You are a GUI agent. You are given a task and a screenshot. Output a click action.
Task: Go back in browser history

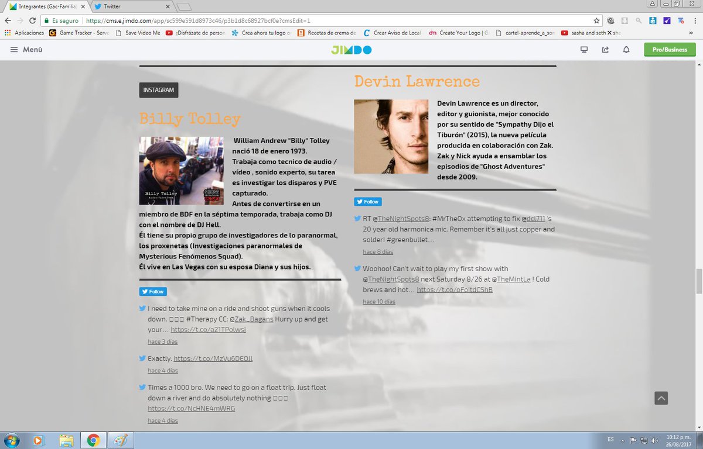pyautogui.click(x=8, y=20)
